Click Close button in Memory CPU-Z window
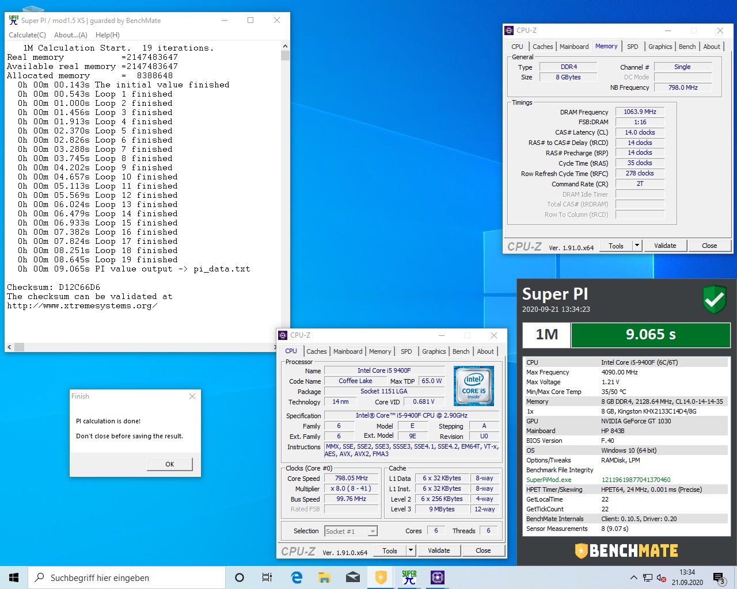Viewport: 737px width, 589px height. pos(709,246)
